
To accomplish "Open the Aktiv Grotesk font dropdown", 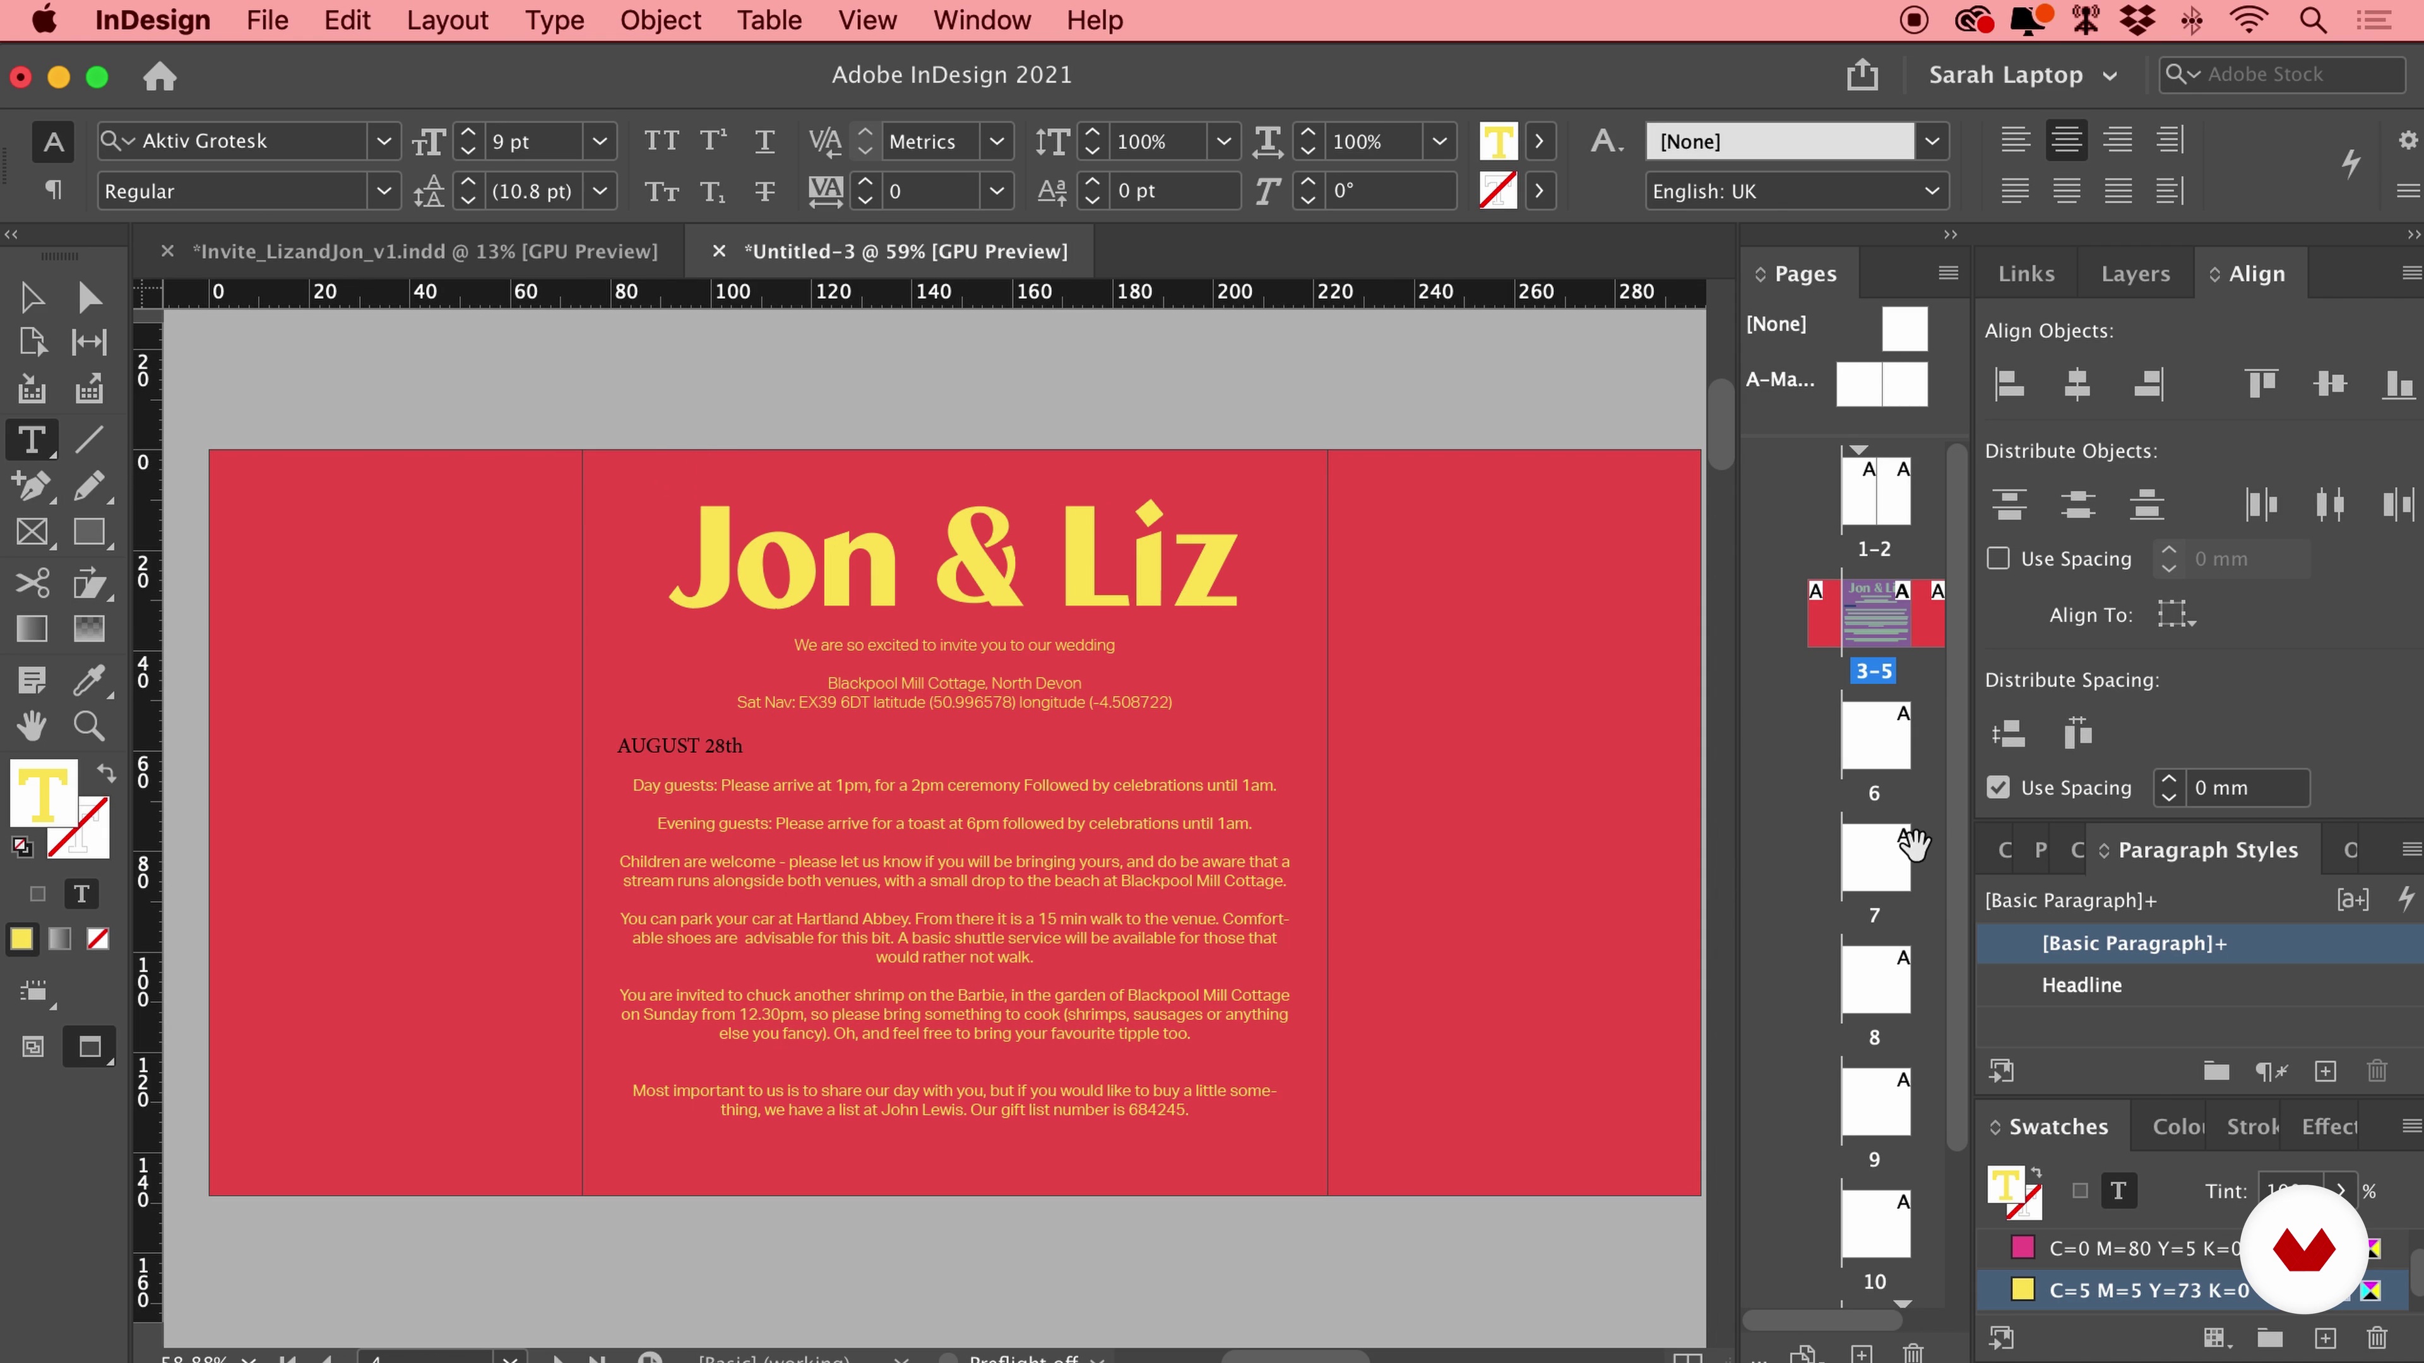I will 384,141.
